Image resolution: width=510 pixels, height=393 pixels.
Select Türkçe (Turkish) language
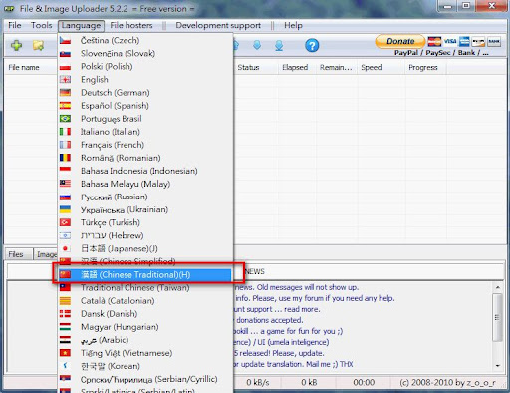(x=145, y=222)
